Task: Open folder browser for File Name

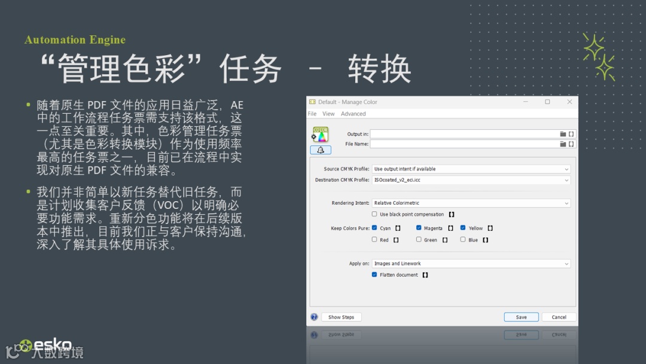Action: (563, 144)
